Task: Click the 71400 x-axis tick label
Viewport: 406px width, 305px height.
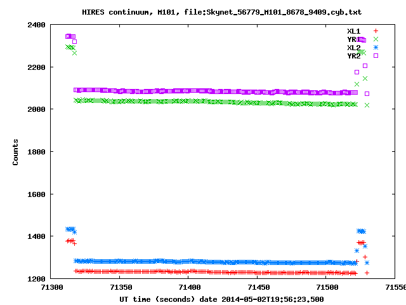Action: click(x=190, y=287)
